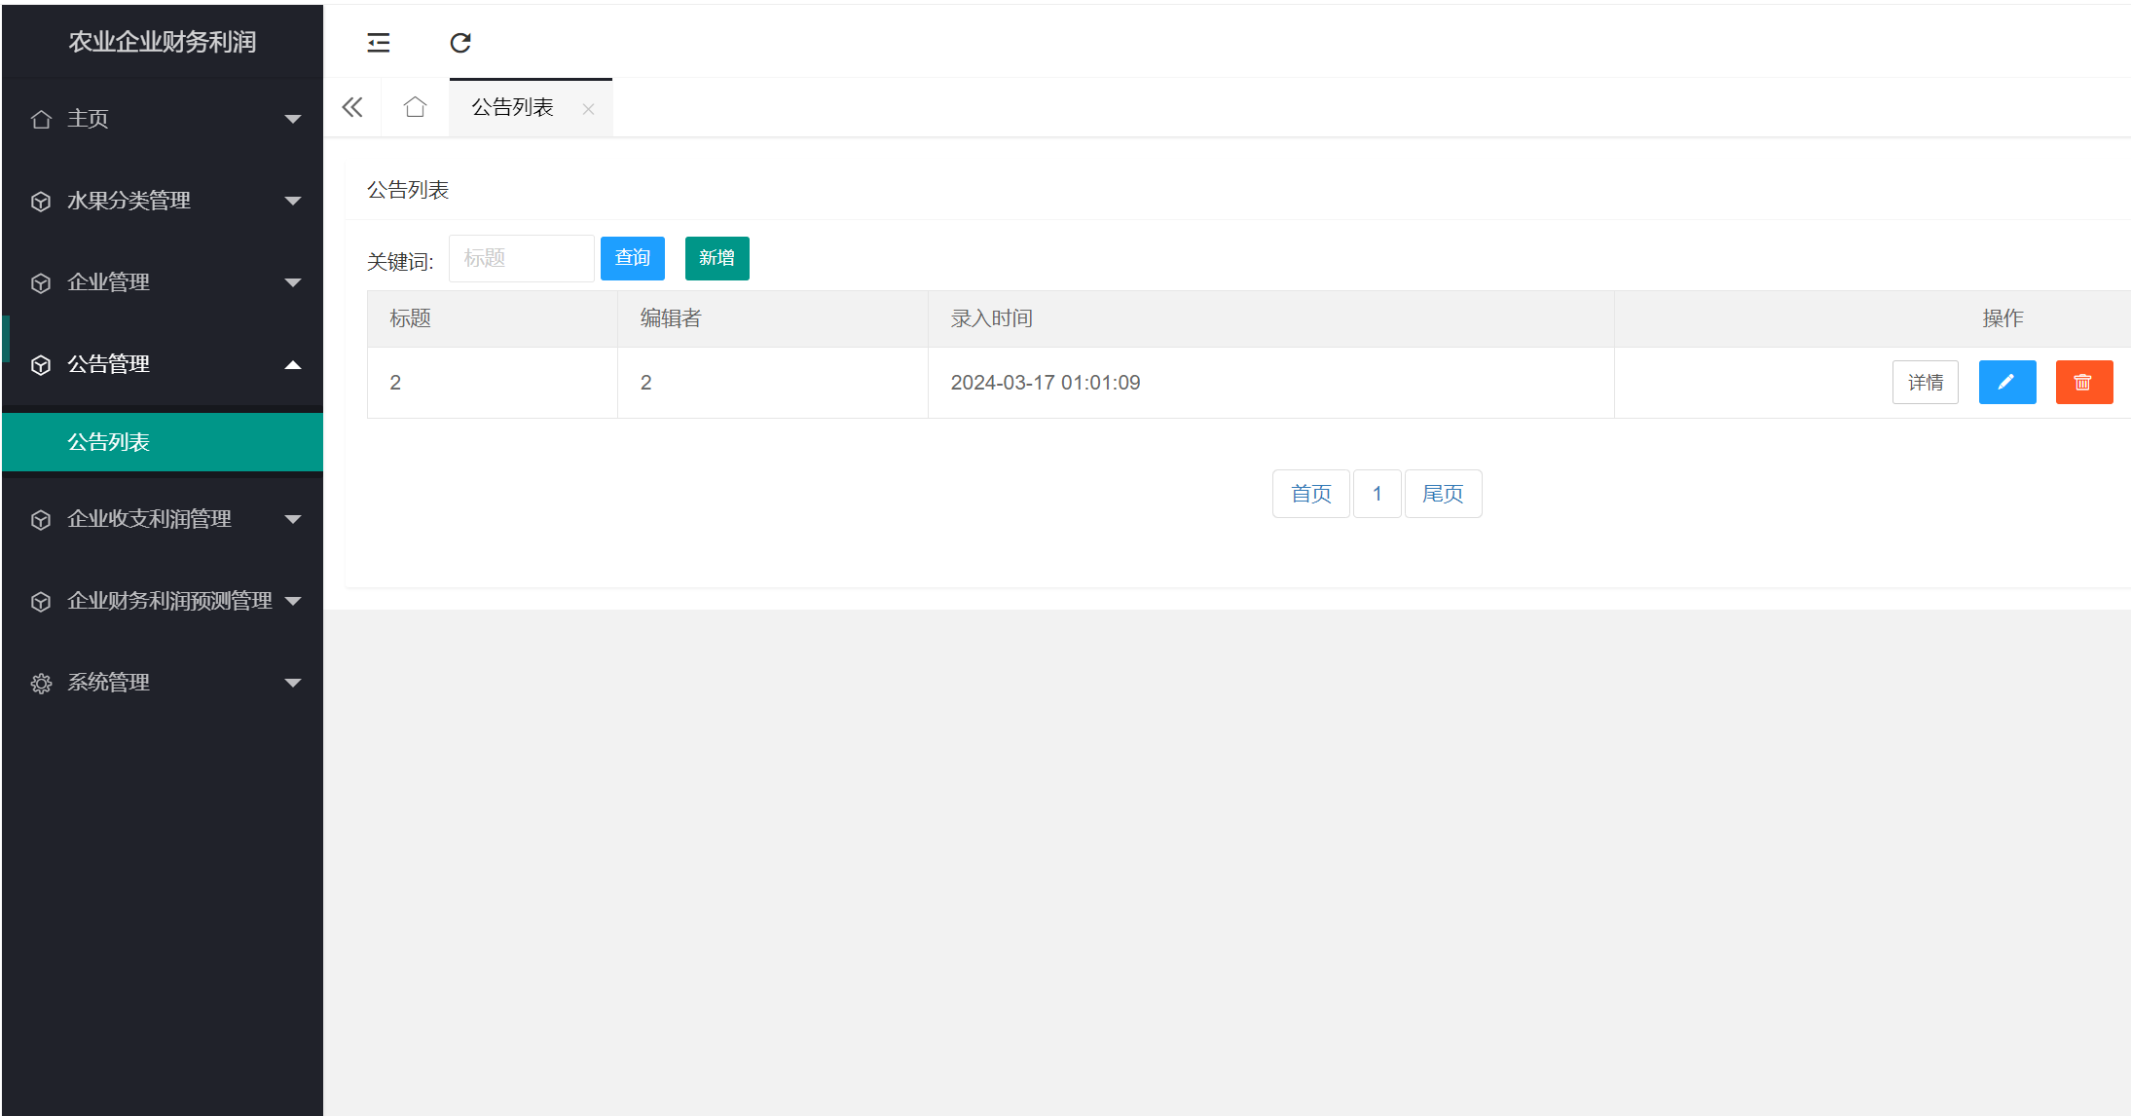Click the cube icon beside 水果分类管理

point(41,202)
